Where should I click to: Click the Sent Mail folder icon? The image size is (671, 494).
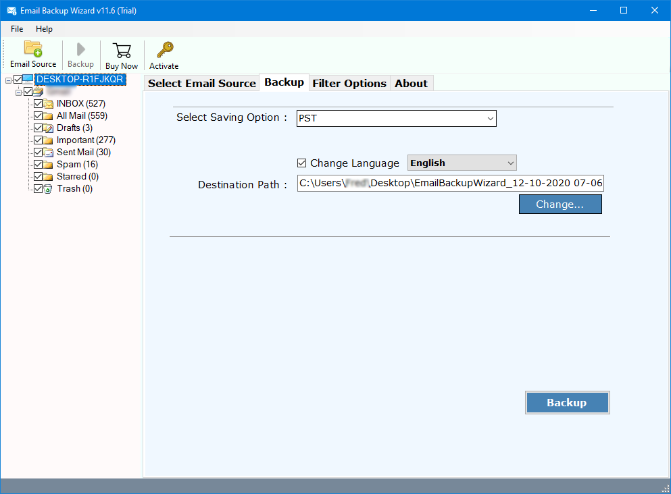(x=48, y=153)
